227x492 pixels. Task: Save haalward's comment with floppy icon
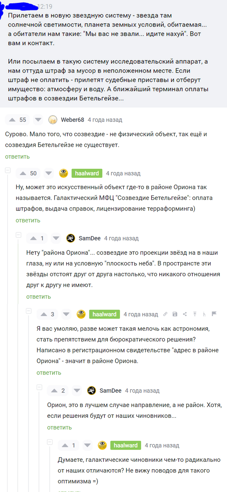(175, 314)
